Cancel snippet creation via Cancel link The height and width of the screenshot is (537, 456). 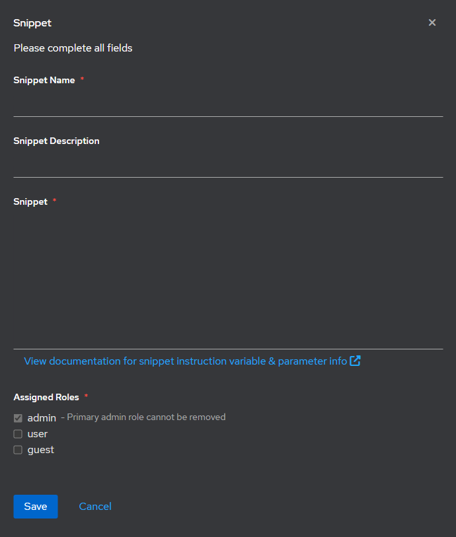(x=95, y=507)
